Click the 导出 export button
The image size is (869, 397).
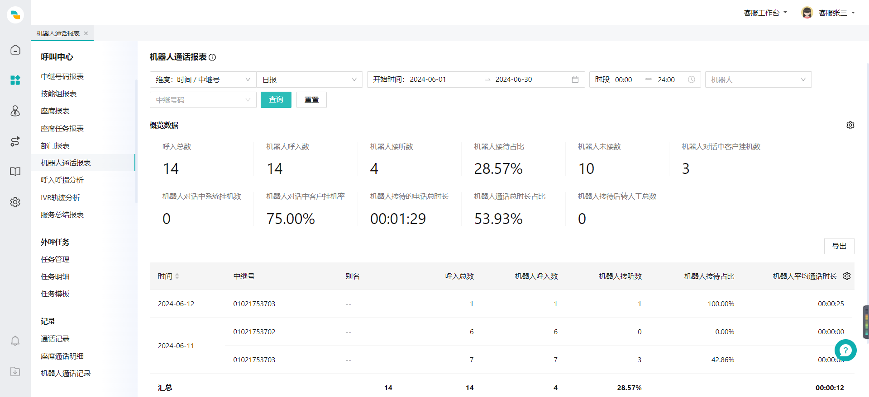(x=839, y=246)
